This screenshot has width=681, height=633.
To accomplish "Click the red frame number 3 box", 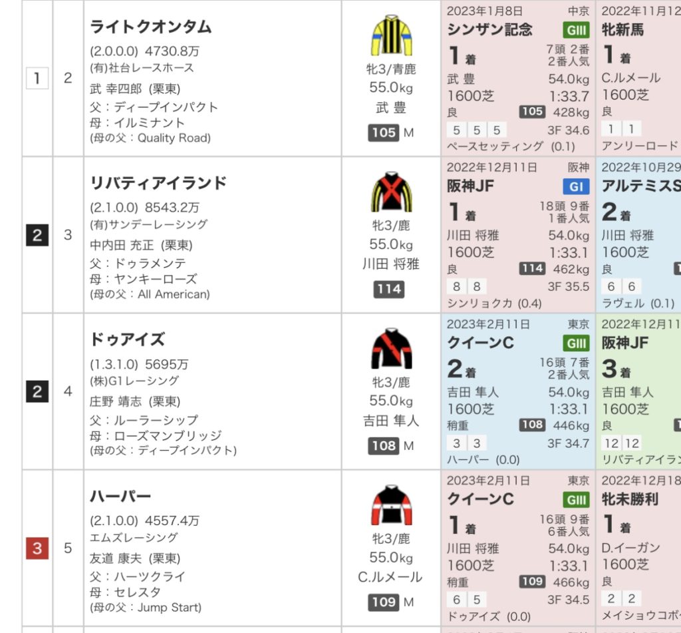I will (x=37, y=548).
